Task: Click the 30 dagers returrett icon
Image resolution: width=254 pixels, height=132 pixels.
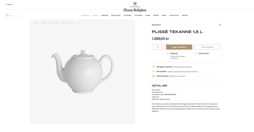Action: coord(153,67)
